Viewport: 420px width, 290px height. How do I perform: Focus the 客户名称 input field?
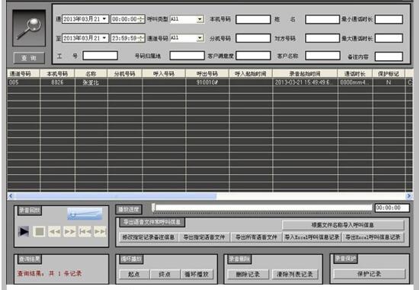point(322,56)
